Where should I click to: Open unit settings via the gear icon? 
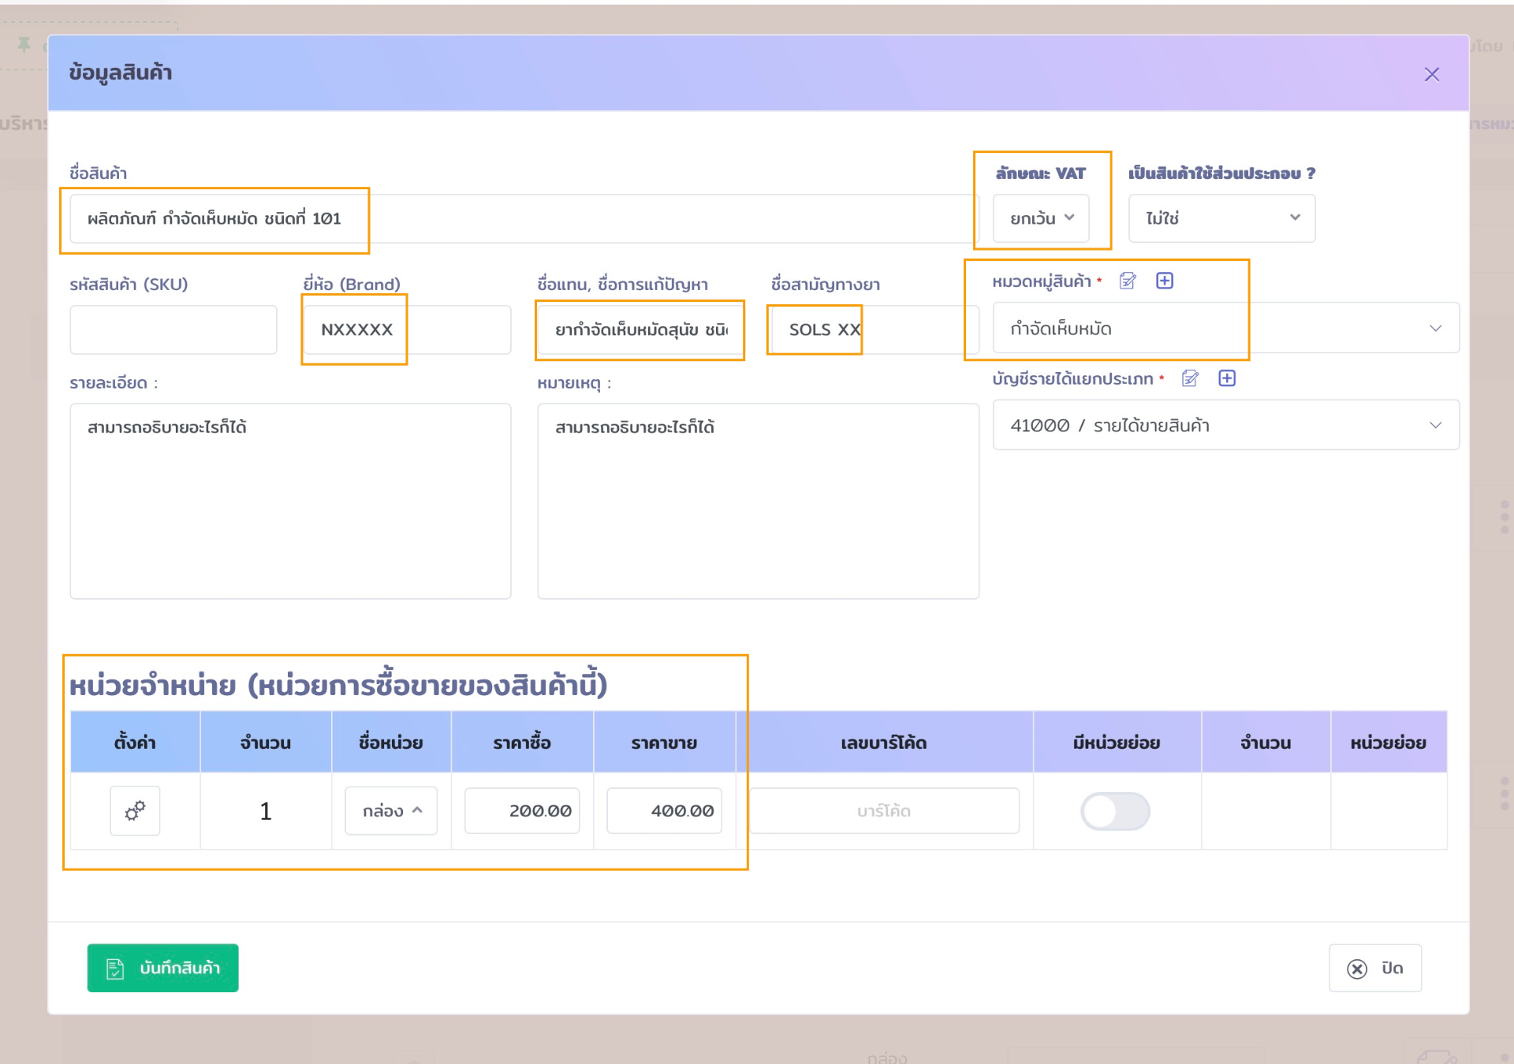coord(134,810)
